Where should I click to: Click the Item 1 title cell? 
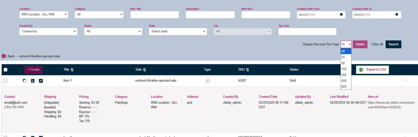click(x=67, y=81)
